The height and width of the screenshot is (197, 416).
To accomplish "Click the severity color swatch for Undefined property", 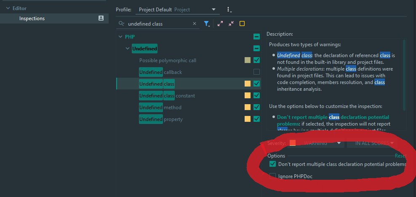I will [248, 119].
